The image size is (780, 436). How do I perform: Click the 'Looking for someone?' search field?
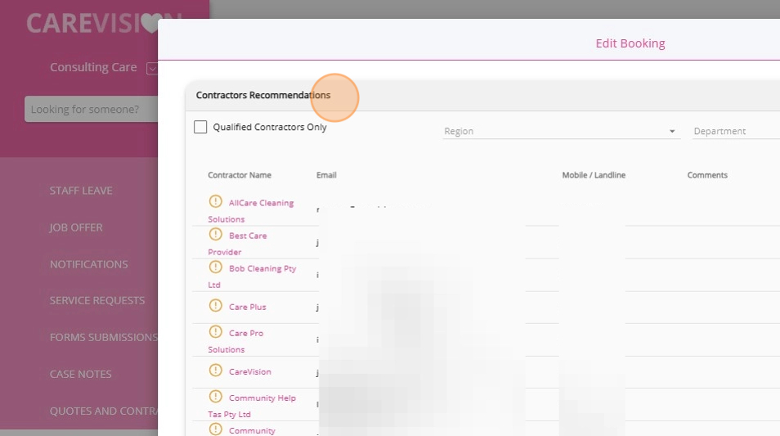point(92,109)
